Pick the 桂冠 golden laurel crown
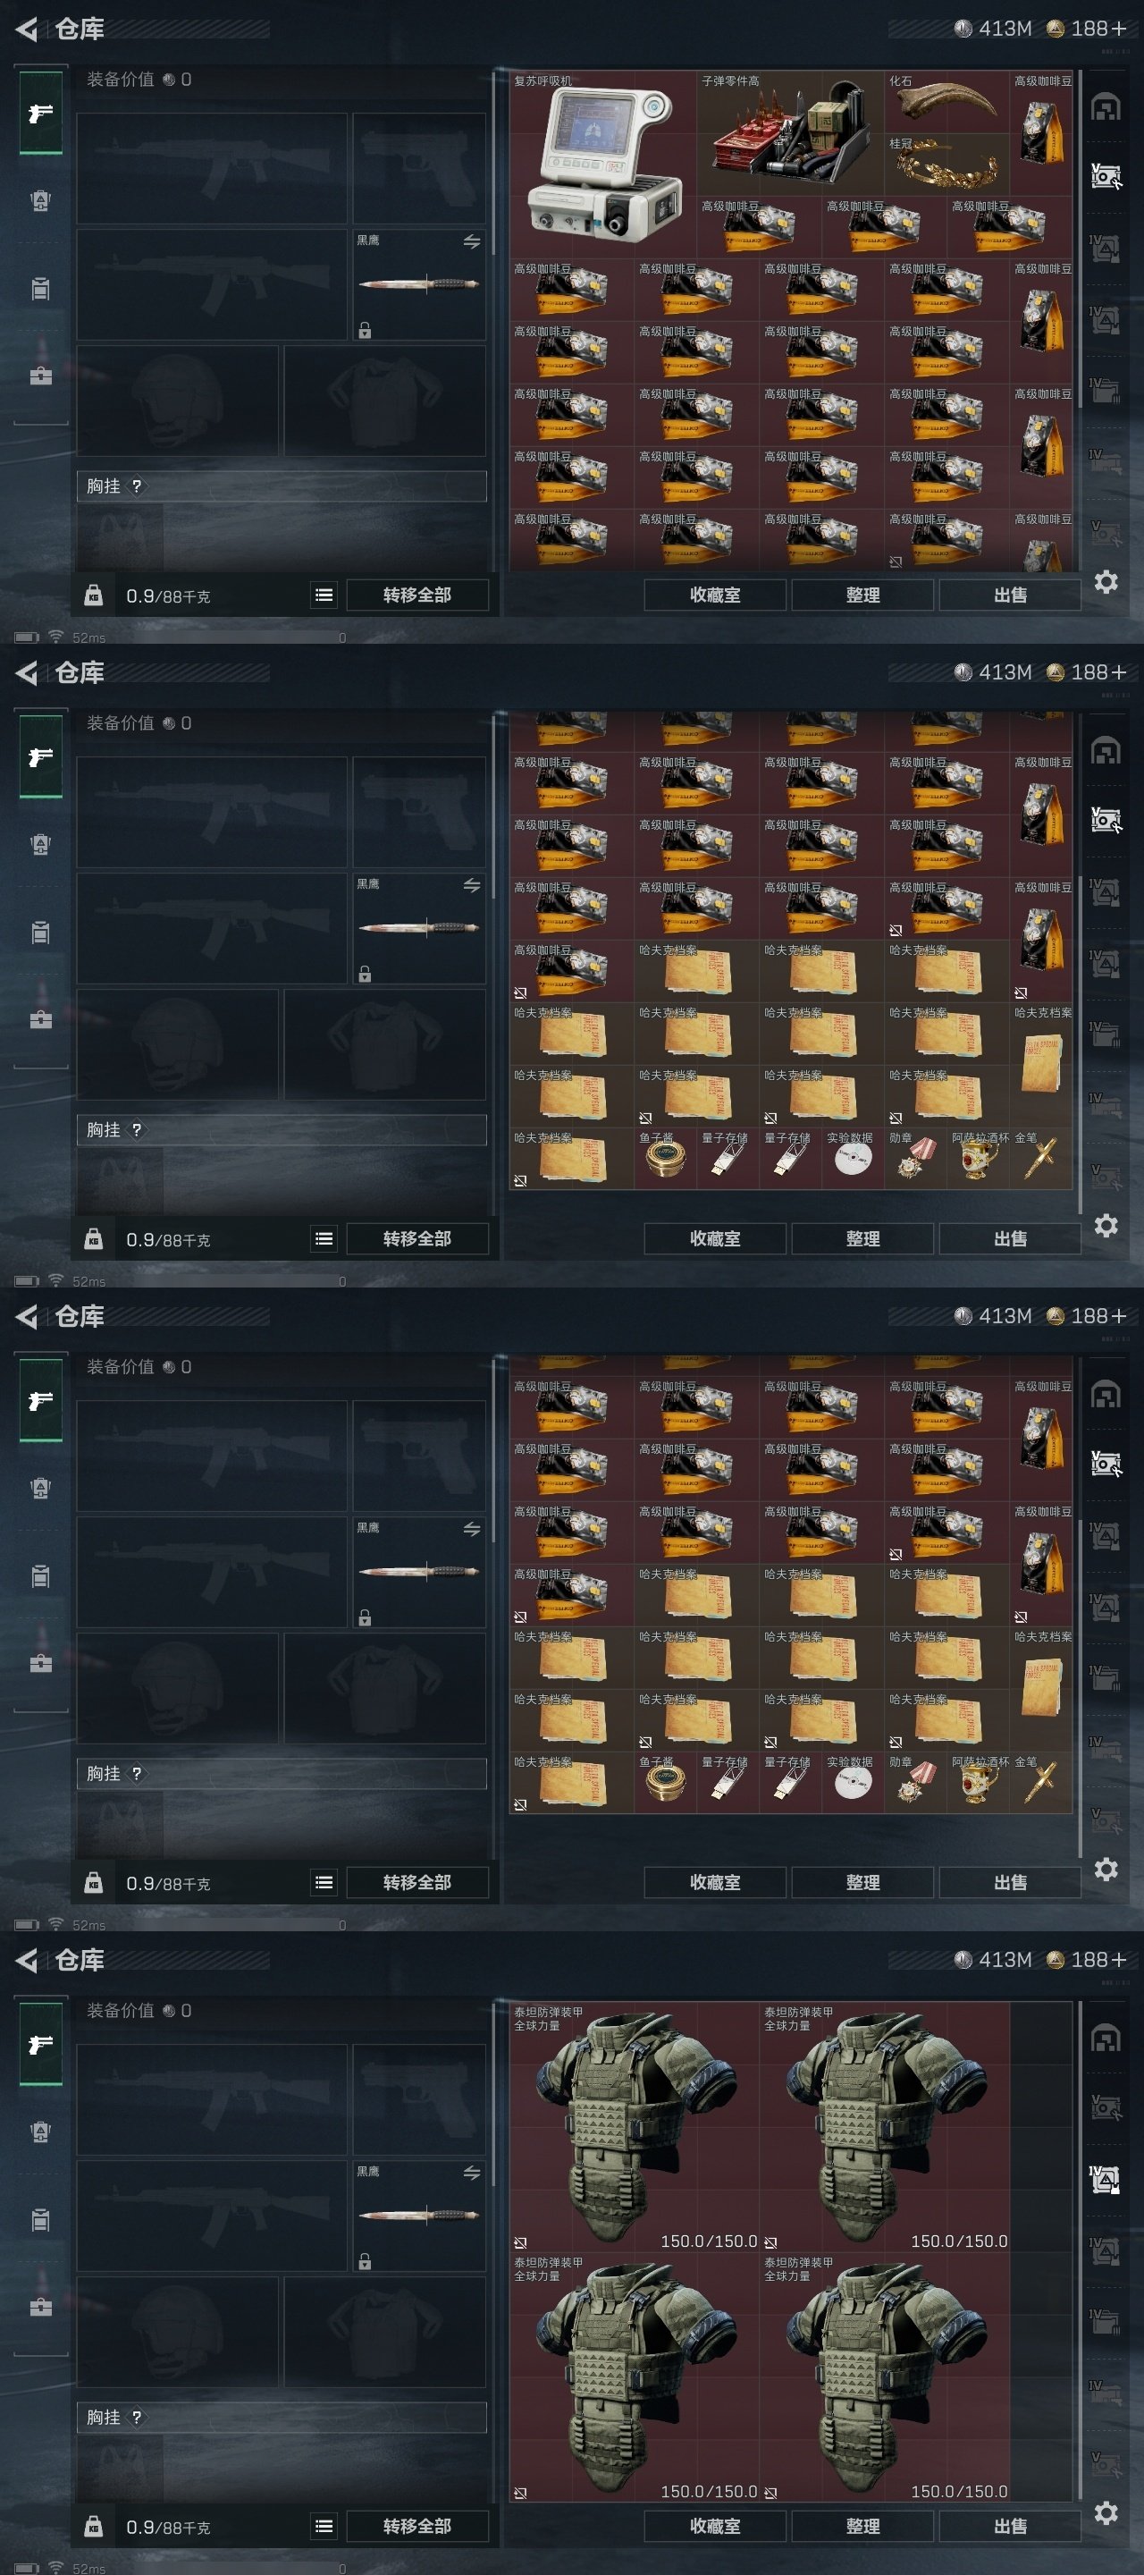1144x2575 pixels. pyautogui.click(x=946, y=165)
